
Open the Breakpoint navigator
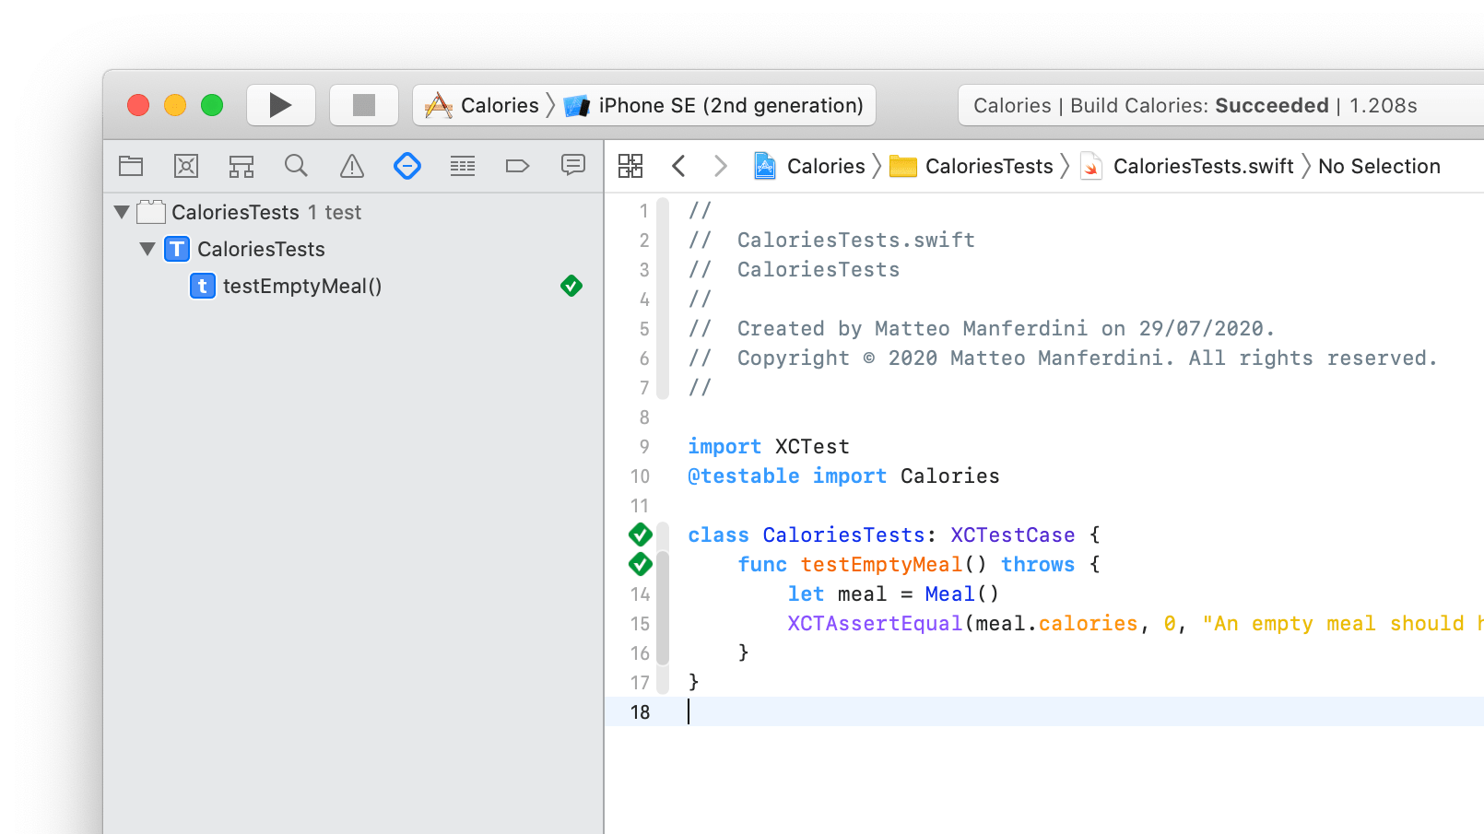517,166
